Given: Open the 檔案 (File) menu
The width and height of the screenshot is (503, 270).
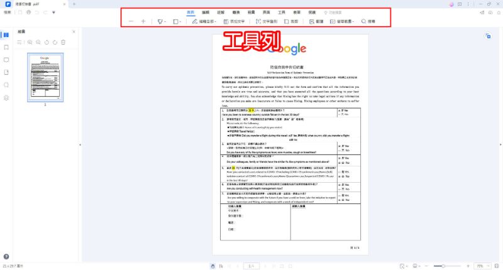Looking at the screenshot, I should (x=7, y=12).
